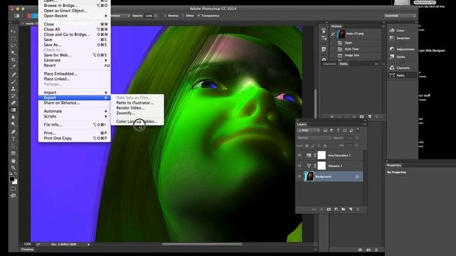Viewport: 456px width, 256px height.
Task: Select the Zoom tool in toolbox
Action: (14, 168)
